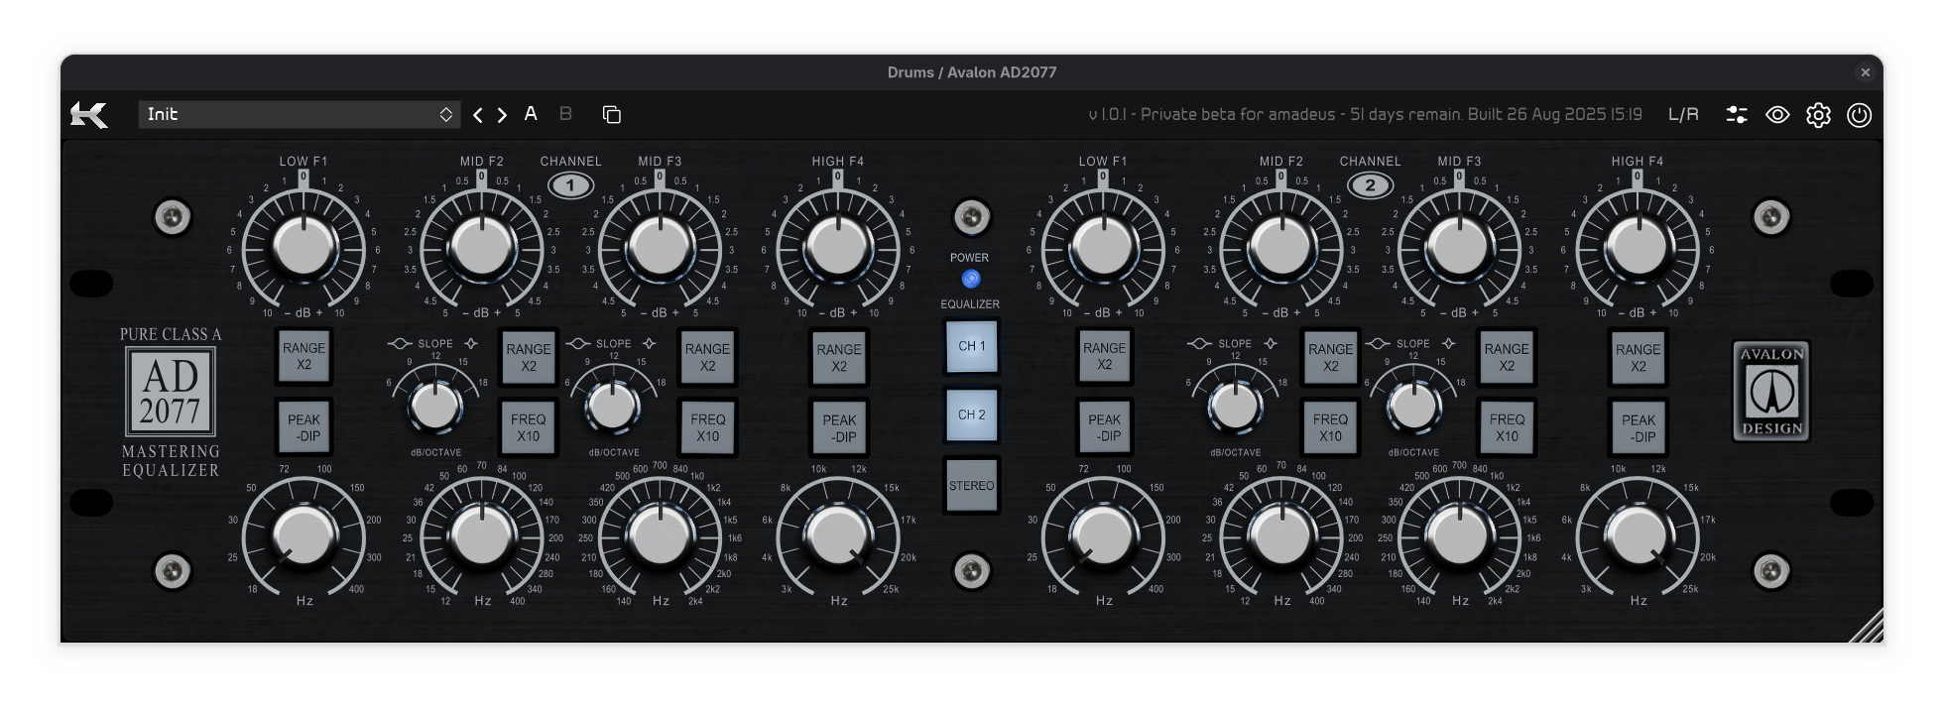1944x709 pixels.
Task: Go to the next preset arrow
Action: tap(503, 115)
